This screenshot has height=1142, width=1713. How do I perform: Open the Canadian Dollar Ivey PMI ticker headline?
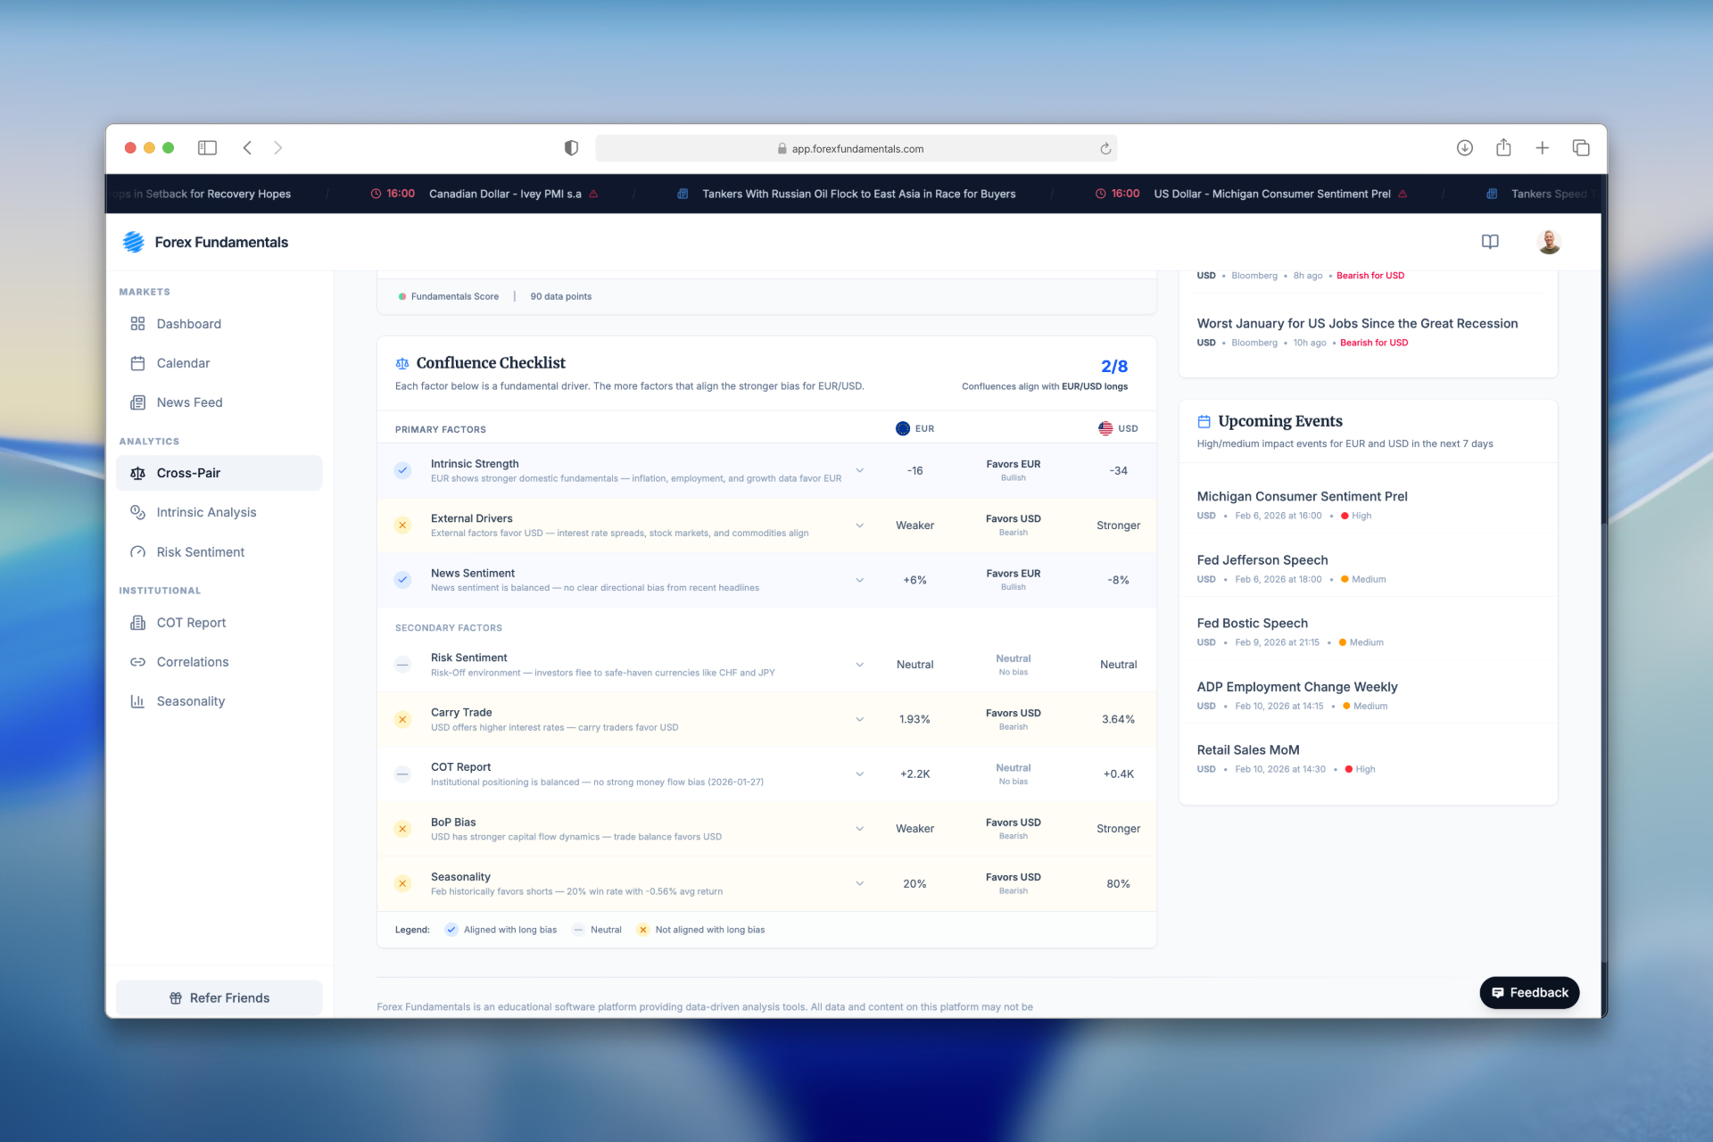[504, 194]
